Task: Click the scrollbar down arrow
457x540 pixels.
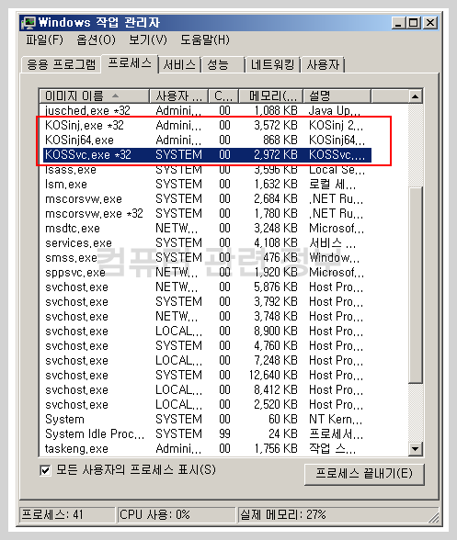Action: coord(416,449)
